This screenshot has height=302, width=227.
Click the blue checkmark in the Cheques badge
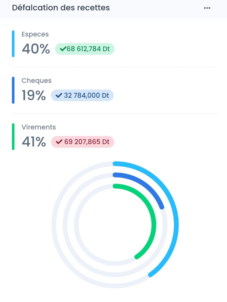coord(59,96)
